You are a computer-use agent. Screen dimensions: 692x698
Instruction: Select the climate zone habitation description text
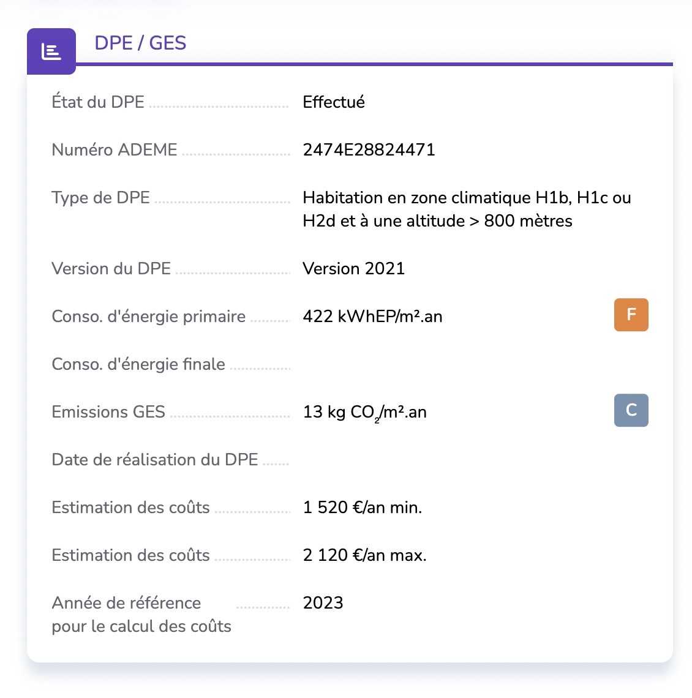click(x=465, y=209)
